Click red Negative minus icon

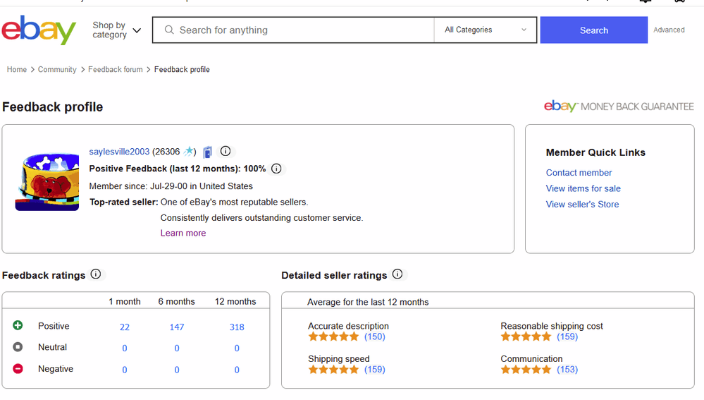click(18, 369)
